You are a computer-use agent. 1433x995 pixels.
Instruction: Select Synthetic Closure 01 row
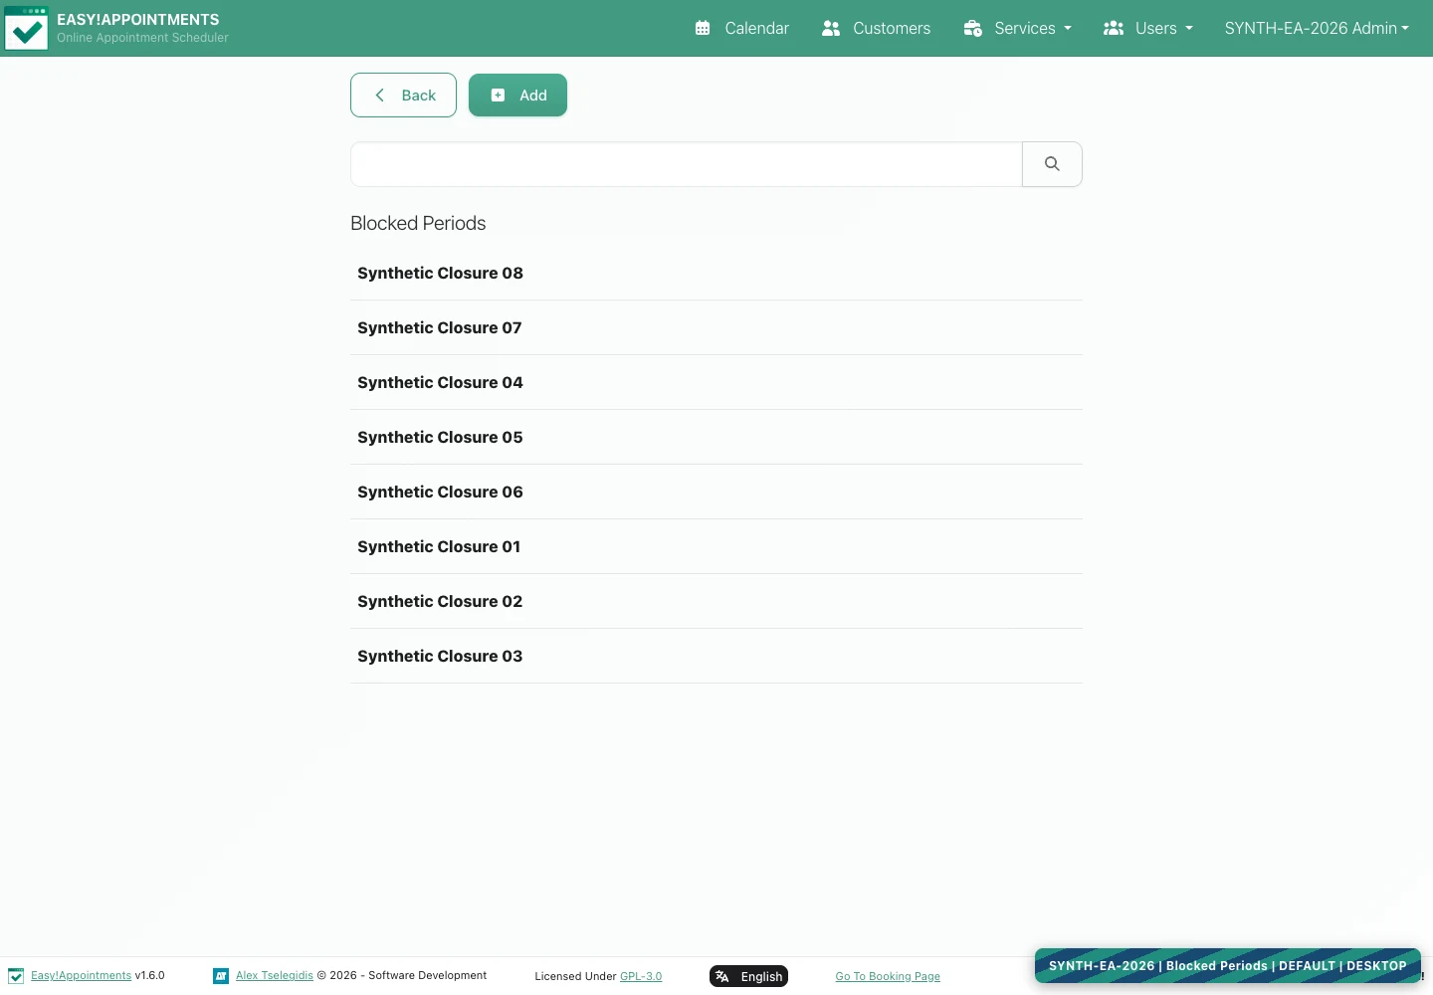point(716,546)
